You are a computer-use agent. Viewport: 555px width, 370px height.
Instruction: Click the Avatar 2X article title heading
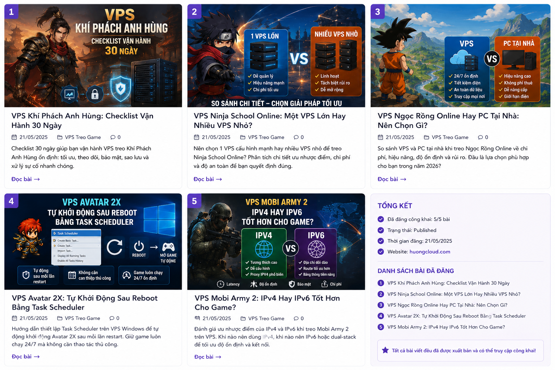85,303
